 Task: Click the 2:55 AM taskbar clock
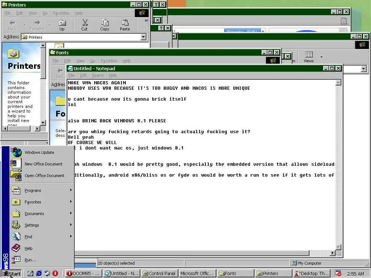click(x=355, y=274)
